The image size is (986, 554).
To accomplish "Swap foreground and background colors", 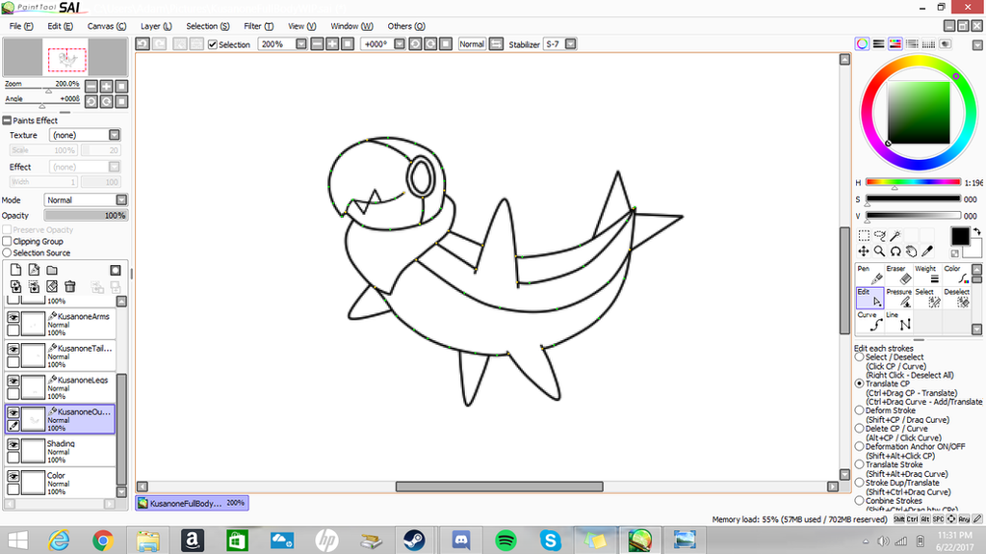I will click(976, 231).
